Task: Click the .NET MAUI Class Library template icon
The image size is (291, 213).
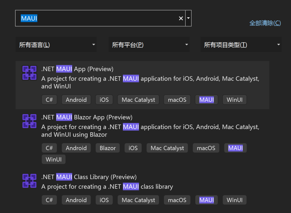Action: (x=29, y=181)
